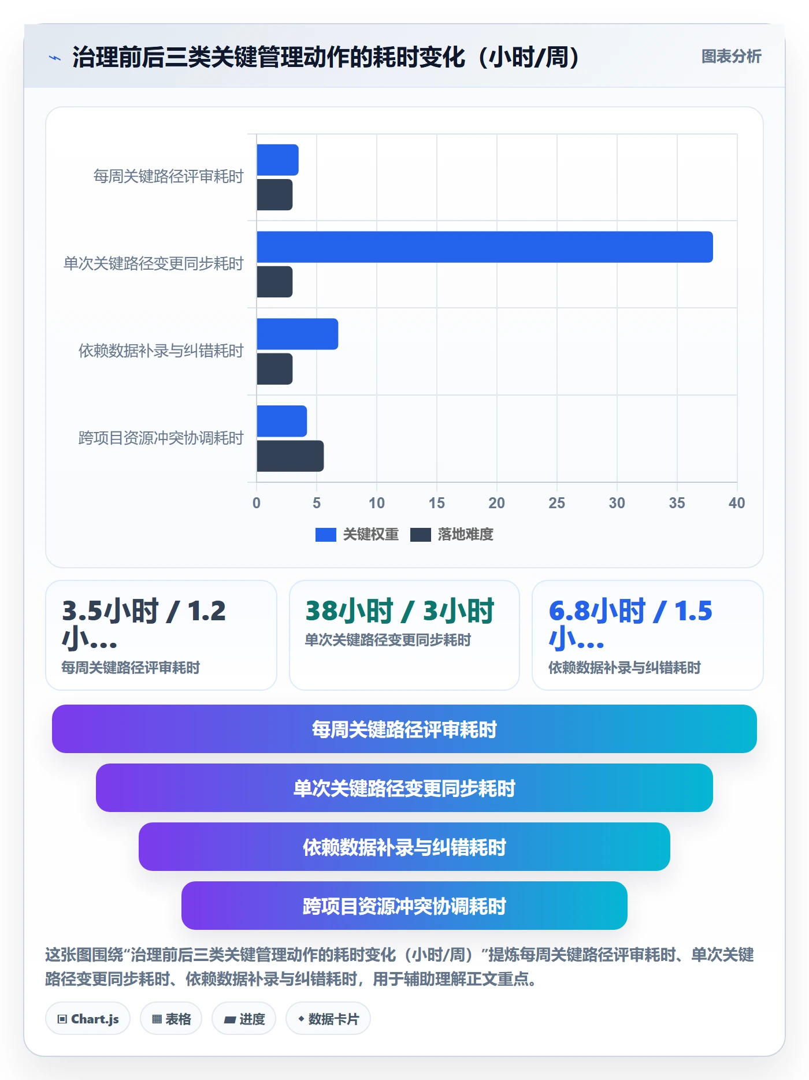This screenshot has width=809, height=1080.
Task: Toggle the 落地难度 legend dark swatch
Action: point(420,535)
